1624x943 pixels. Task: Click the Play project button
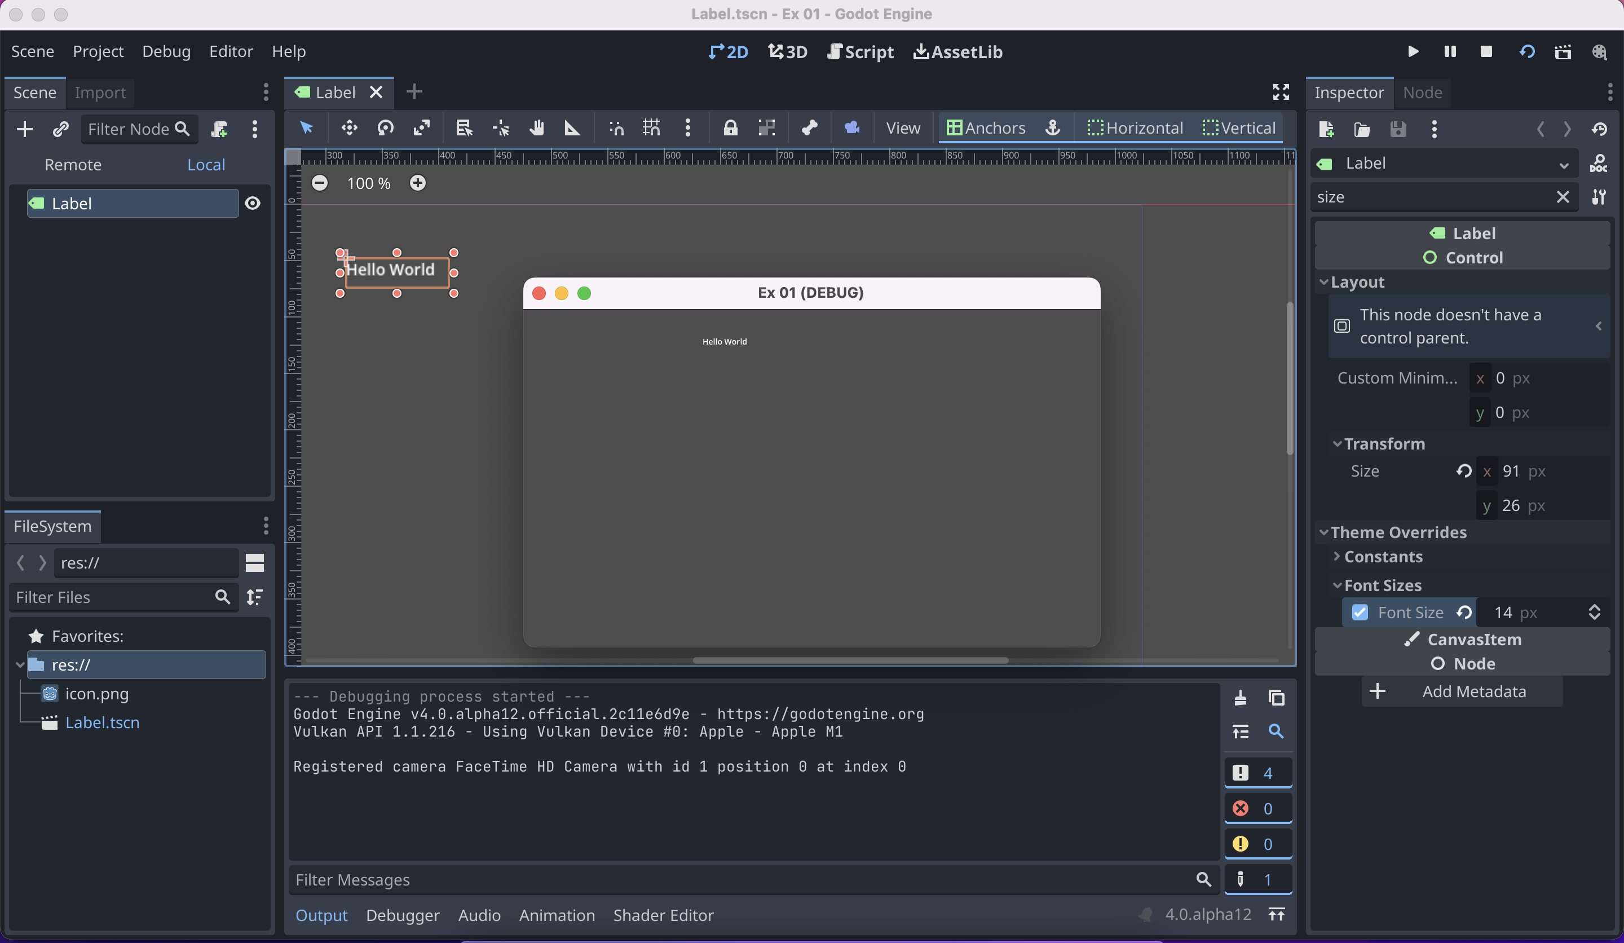click(x=1413, y=51)
